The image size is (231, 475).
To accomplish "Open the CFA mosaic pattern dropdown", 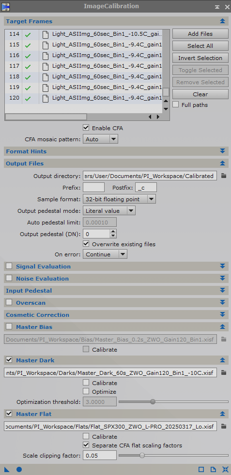I will (100, 139).
